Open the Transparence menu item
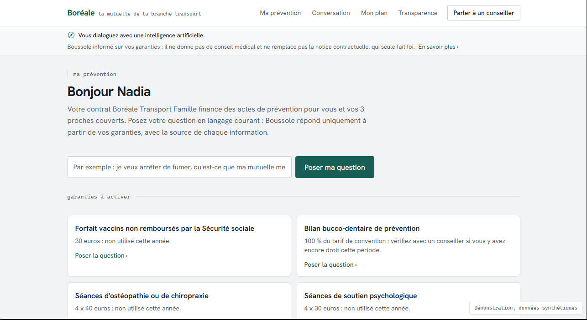The image size is (587, 320). tap(418, 13)
